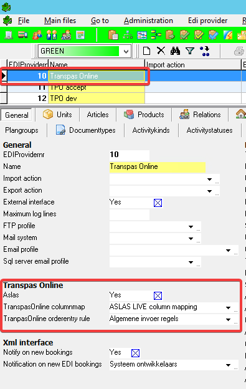Expand the FTP profile dropdown
Screen dimensions: 246x389
(x=191, y=226)
